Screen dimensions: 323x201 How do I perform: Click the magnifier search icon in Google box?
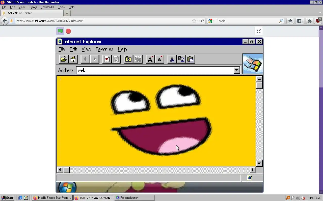click(x=281, y=21)
